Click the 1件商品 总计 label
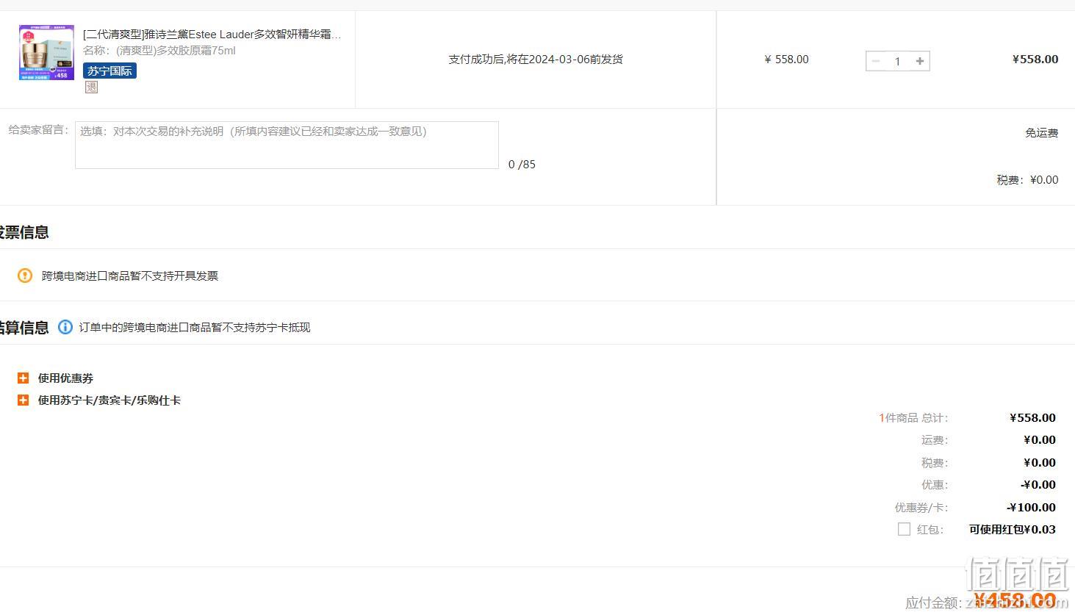 913,417
